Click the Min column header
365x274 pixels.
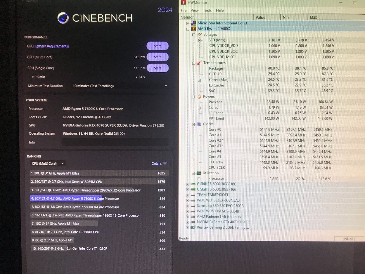[x=294, y=17]
